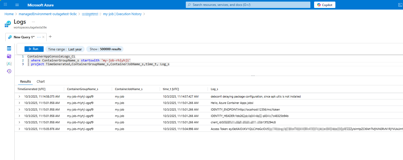Image resolution: width=403 pixels, height=160 pixels.
Task: Click the resources search bar
Action: [x=248, y=5]
